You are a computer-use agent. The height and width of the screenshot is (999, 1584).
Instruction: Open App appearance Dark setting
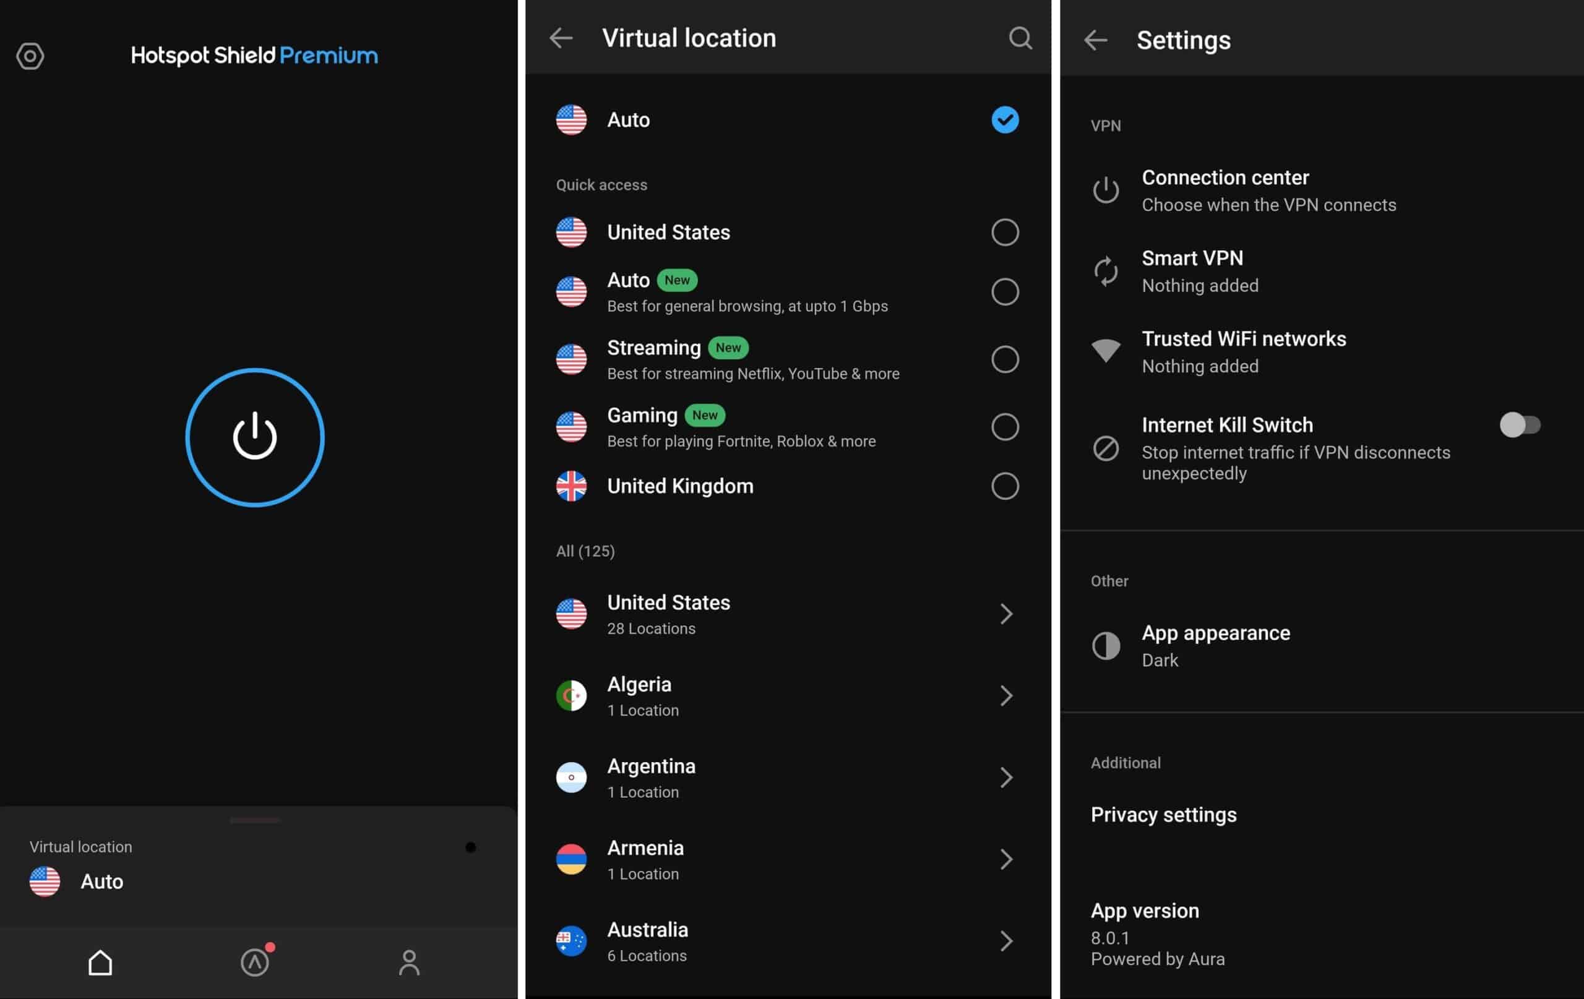point(1322,646)
